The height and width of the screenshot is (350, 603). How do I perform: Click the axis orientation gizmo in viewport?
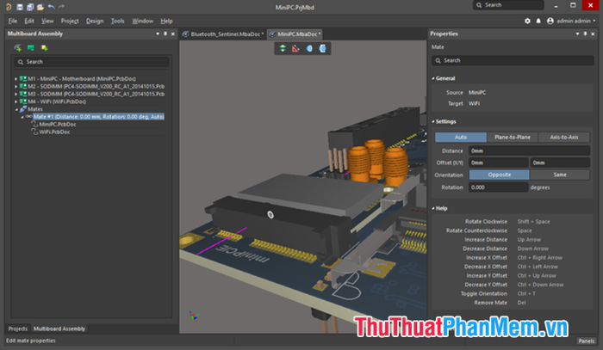pyautogui.click(x=194, y=316)
